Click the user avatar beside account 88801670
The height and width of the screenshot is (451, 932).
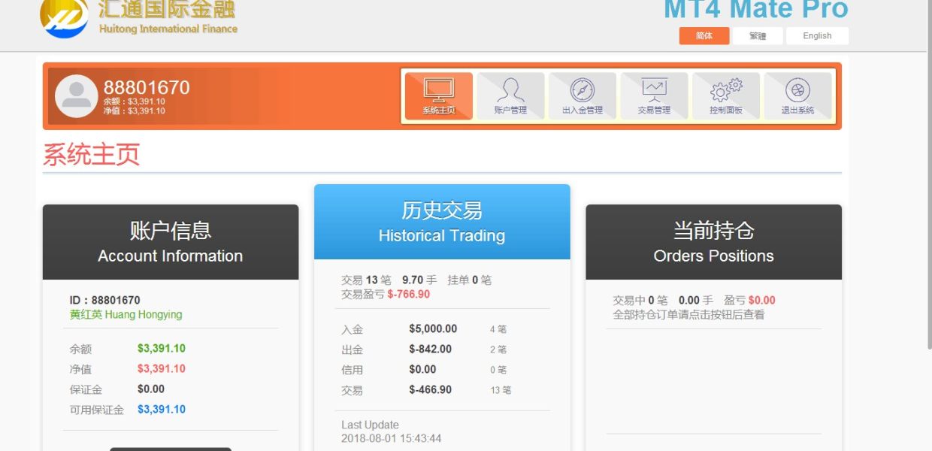pos(76,96)
